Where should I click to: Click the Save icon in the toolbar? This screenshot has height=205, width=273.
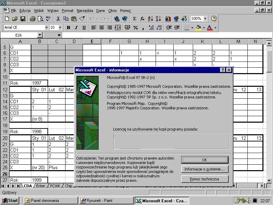(23, 19)
